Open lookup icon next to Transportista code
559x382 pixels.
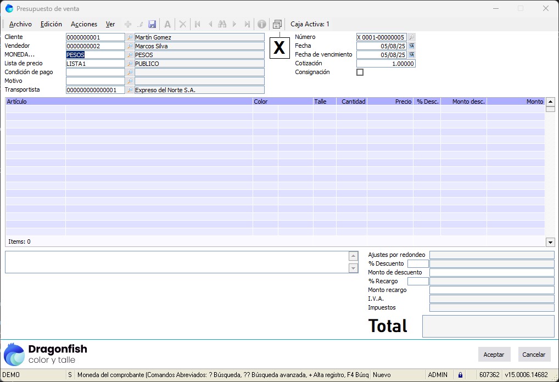pyautogui.click(x=130, y=90)
